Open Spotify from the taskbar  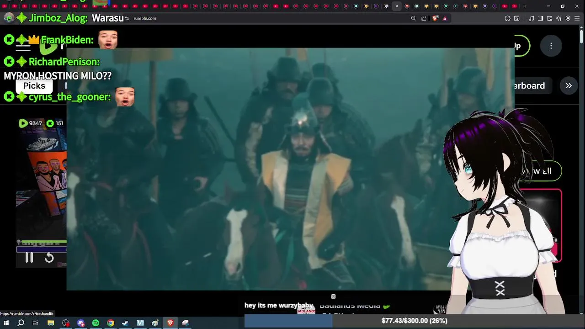pos(96,323)
